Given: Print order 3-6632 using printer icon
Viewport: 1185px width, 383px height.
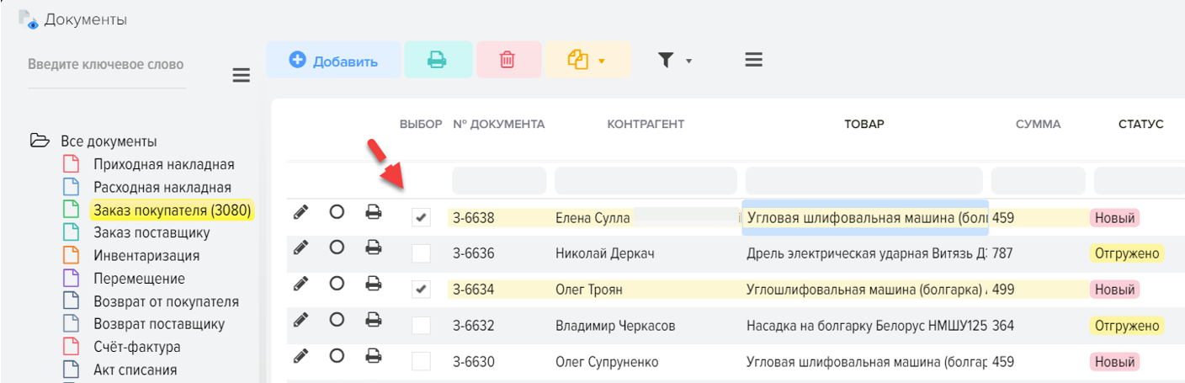Looking at the screenshot, I should coord(374,321).
